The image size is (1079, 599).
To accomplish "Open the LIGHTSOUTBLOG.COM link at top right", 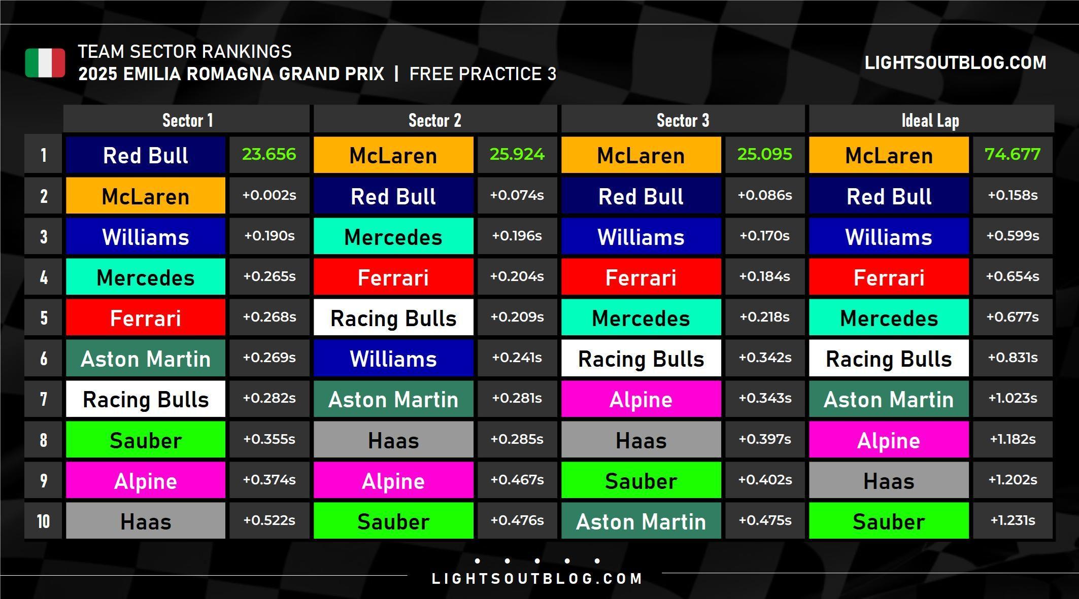I will point(955,63).
